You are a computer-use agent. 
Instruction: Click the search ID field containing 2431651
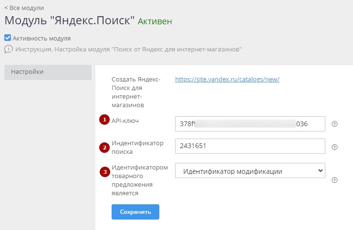[x=250, y=146]
